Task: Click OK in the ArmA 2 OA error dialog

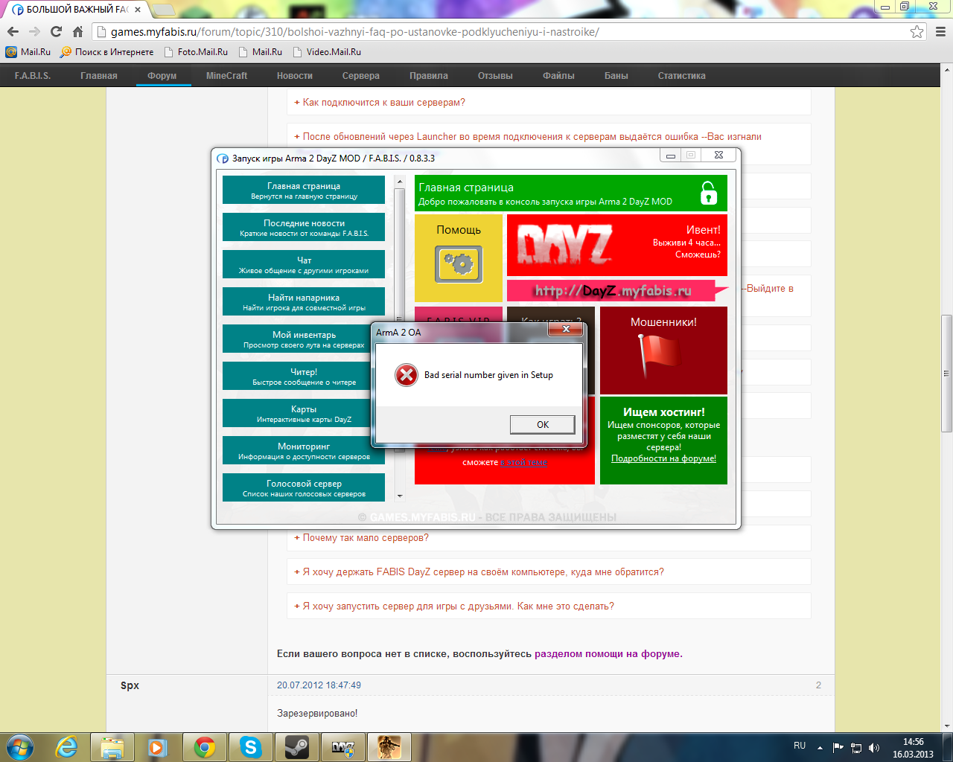Action: (542, 424)
